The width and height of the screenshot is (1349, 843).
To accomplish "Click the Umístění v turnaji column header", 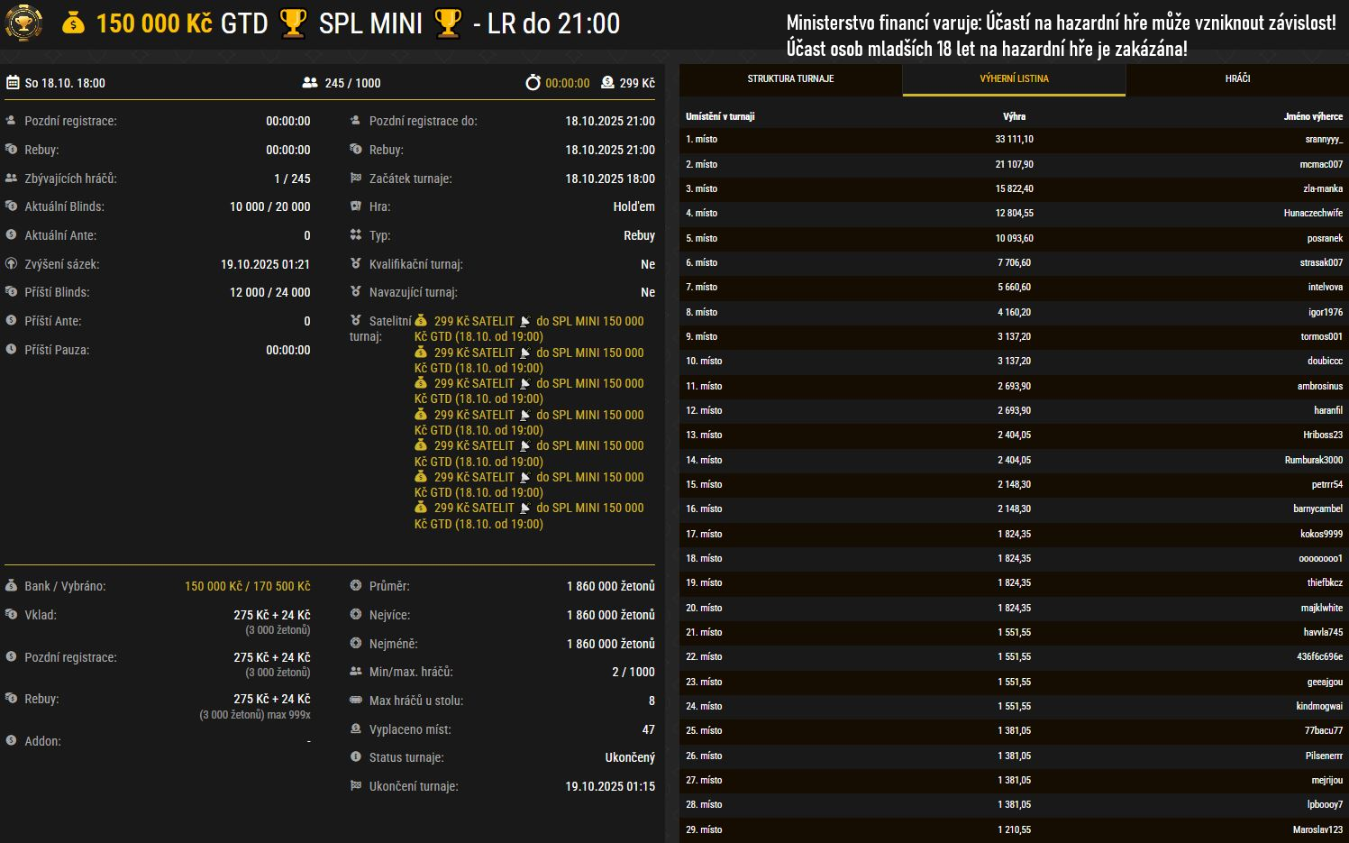I will [720, 116].
